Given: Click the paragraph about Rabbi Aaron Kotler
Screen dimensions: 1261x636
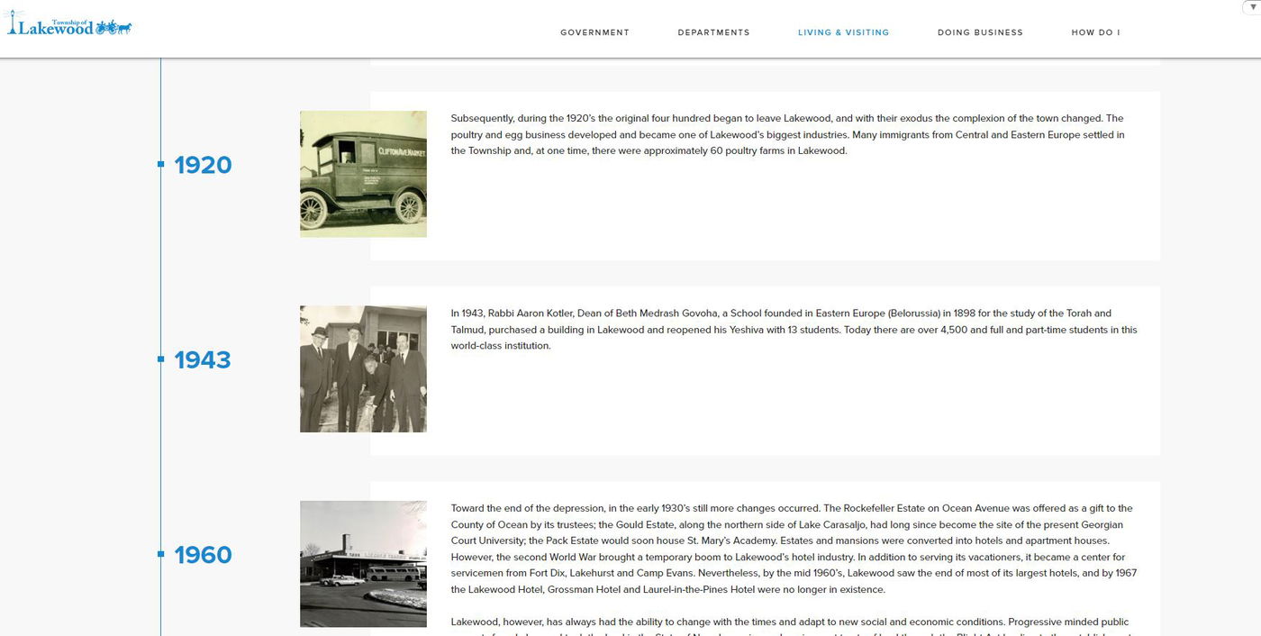Looking at the screenshot, I should point(793,330).
